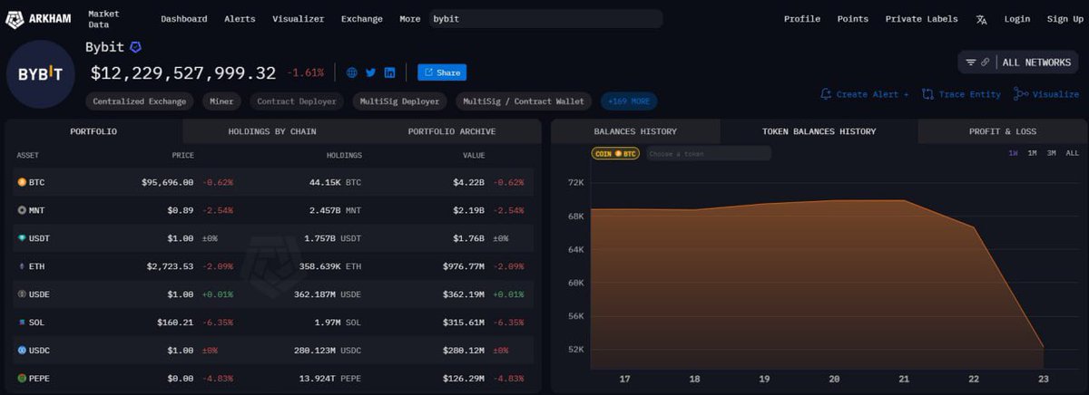Open the More menu in navbar
1089x395 pixels.
(410, 19)
